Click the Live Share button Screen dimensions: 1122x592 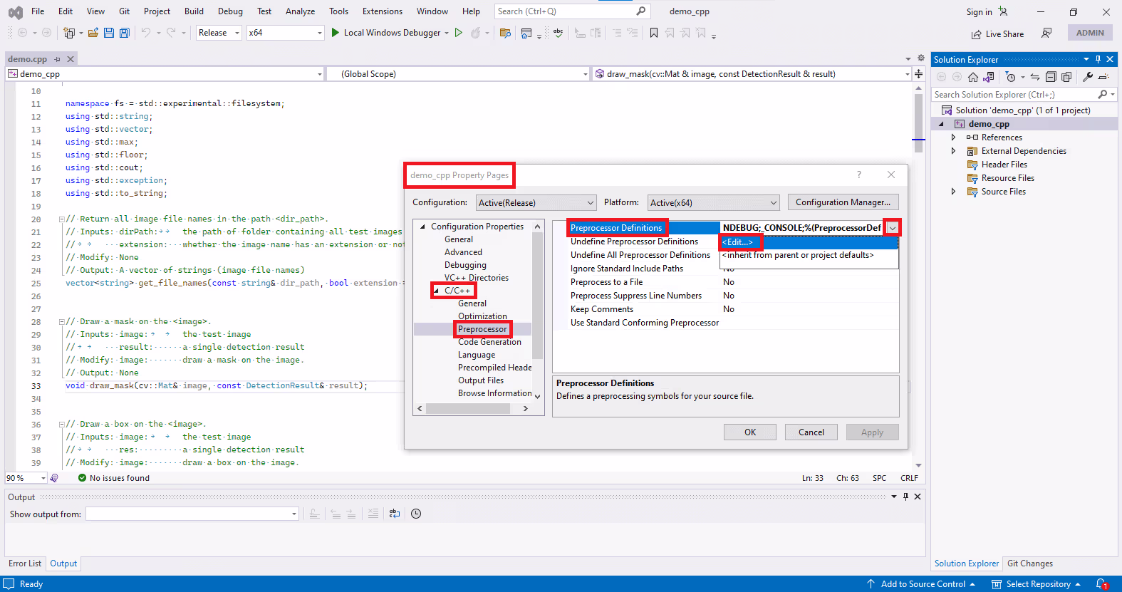997,34
